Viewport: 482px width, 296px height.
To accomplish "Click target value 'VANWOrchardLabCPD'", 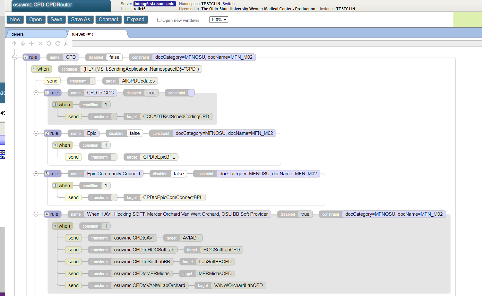I will pyautogui.click(x=238, y=285).
